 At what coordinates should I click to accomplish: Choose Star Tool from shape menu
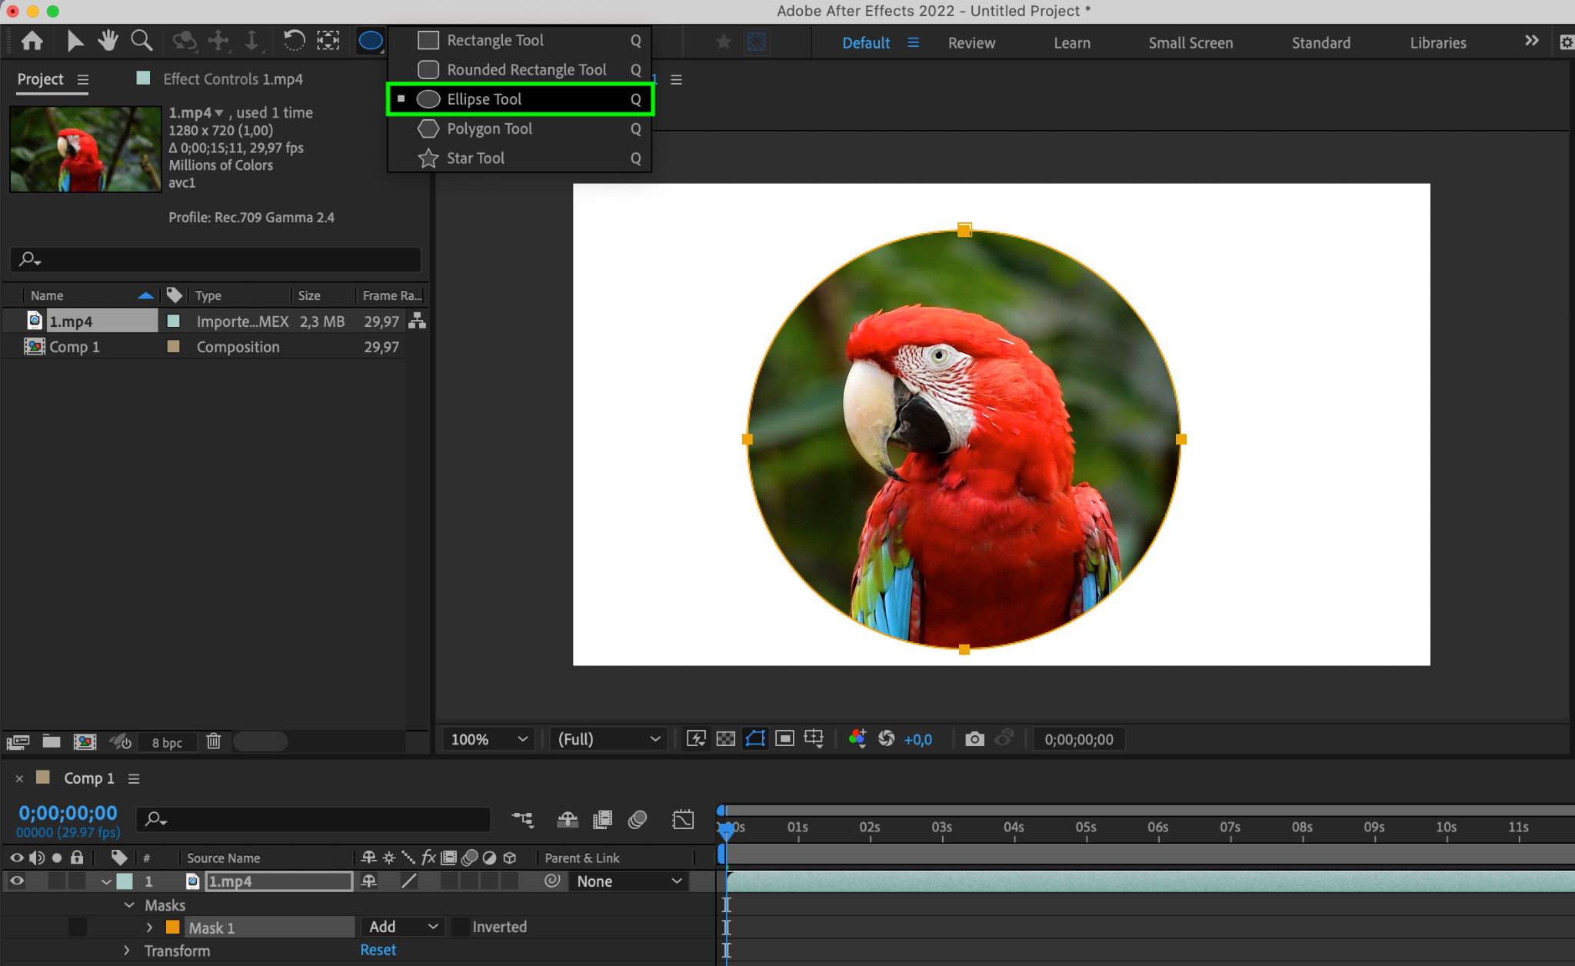click(475, 158)
